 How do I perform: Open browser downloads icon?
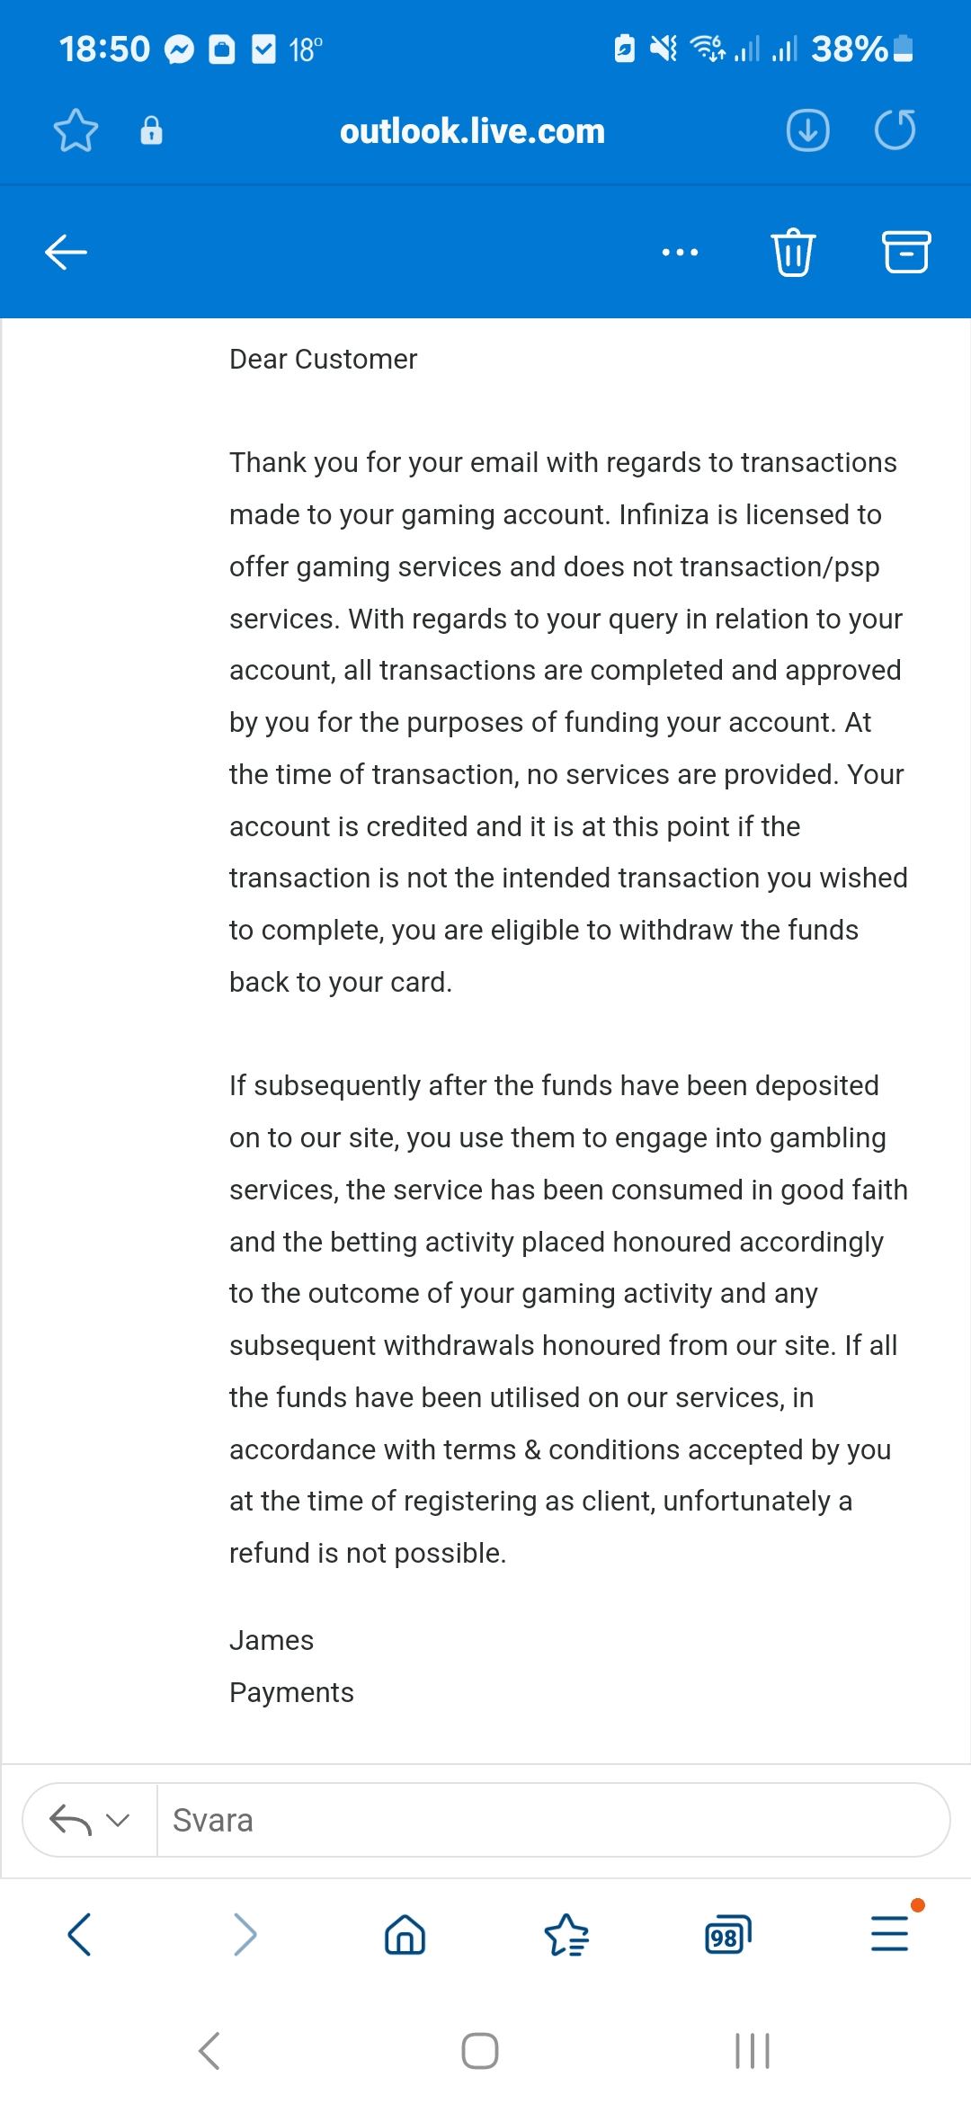[807, 131]
